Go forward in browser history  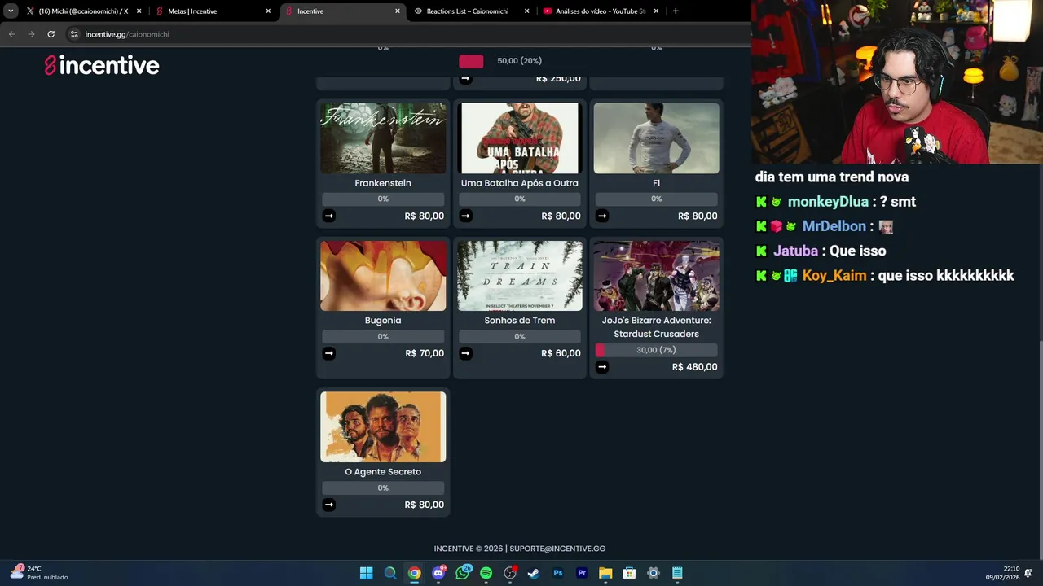click(x=31, y=34)
